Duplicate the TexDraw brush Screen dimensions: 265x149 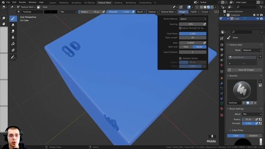coord(251,103)
